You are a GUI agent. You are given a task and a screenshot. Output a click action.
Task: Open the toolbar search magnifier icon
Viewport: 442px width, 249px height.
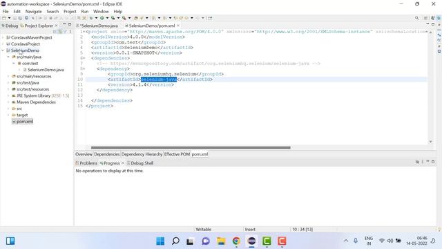(416, 18)
